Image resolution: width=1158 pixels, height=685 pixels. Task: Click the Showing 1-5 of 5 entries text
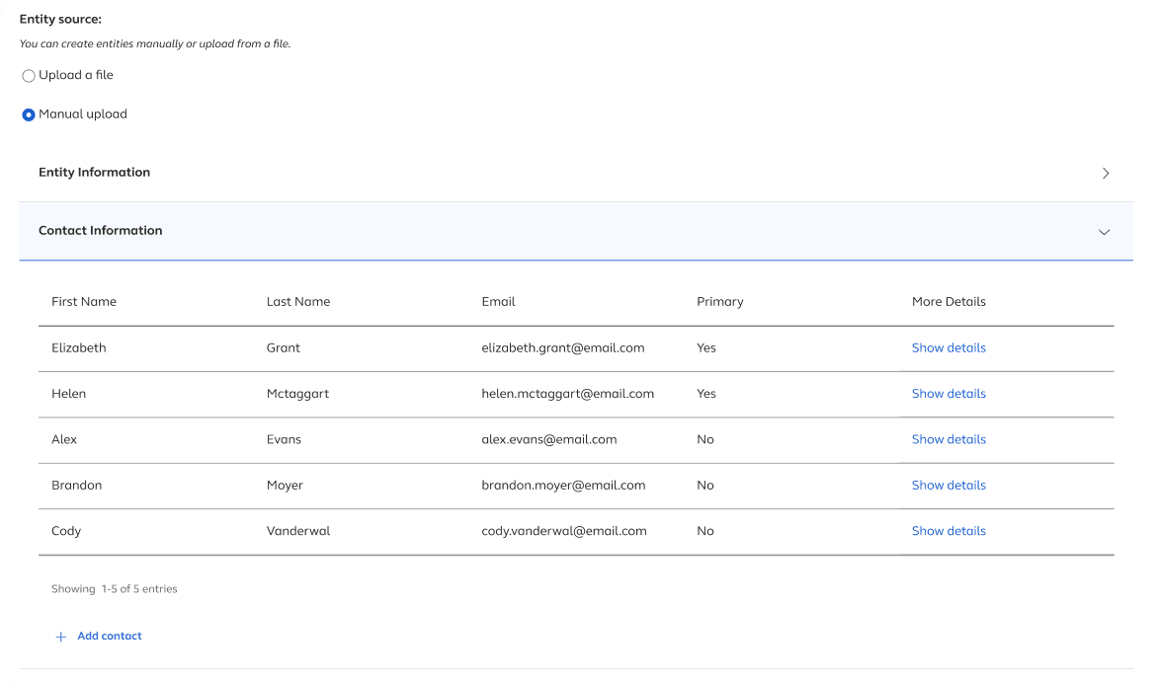click(115, 588)
